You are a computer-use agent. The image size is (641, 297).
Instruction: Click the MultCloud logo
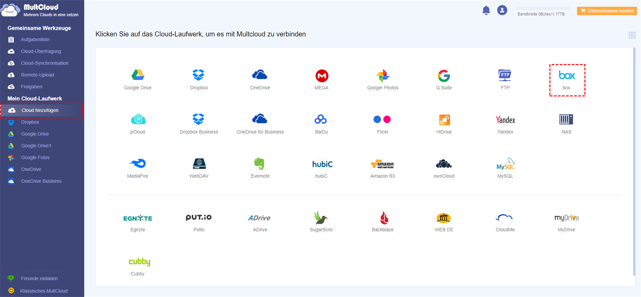(x=40, y=10)
